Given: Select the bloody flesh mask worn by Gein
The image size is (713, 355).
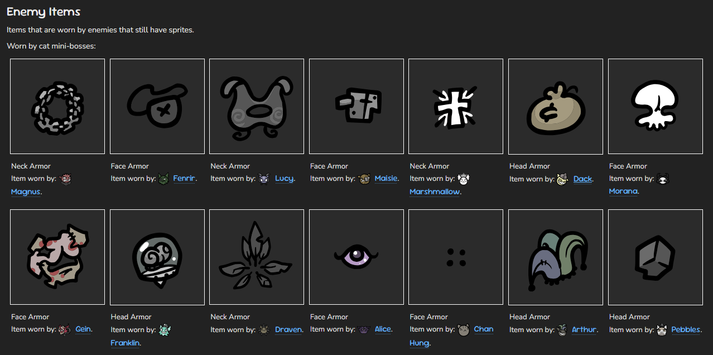Looking at the screenshot, I should (x=57, y=257).
